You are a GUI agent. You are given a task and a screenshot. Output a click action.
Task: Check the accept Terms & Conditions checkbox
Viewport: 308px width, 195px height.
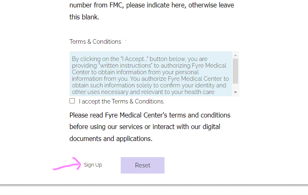(72, 101)
